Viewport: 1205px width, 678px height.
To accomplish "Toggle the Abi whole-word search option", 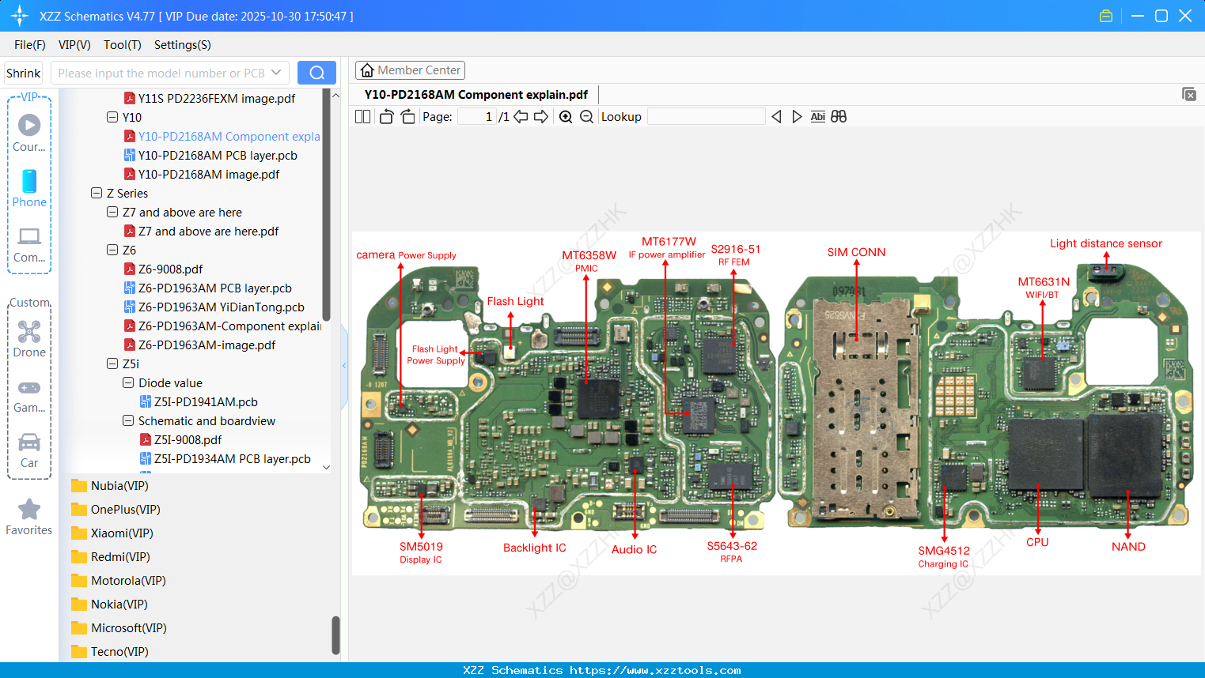I will (817, 116).
